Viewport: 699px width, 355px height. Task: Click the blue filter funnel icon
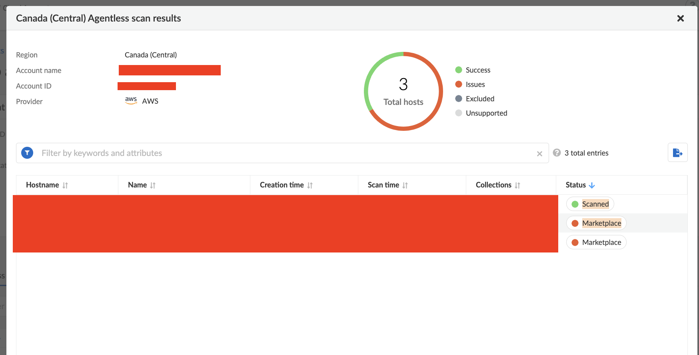tap(27, 153)
